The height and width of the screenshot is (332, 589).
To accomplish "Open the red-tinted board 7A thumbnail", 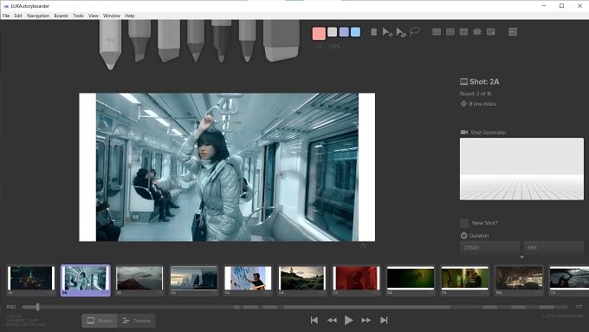I will pos(356,281).
